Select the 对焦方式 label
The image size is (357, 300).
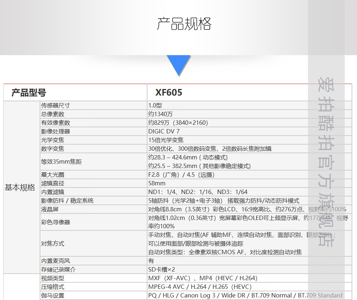pos(53,243)
